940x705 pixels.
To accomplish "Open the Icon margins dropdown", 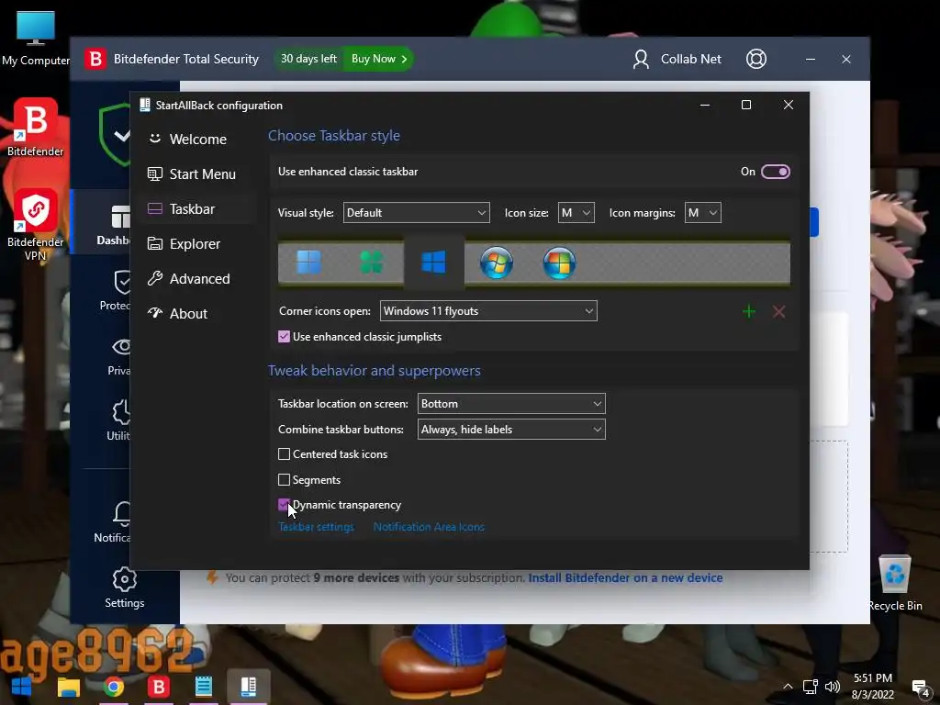I will [x=702, y=213].
